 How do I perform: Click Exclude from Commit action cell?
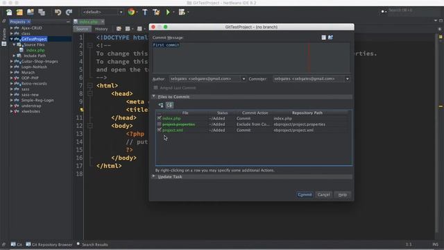coord(253,124)
